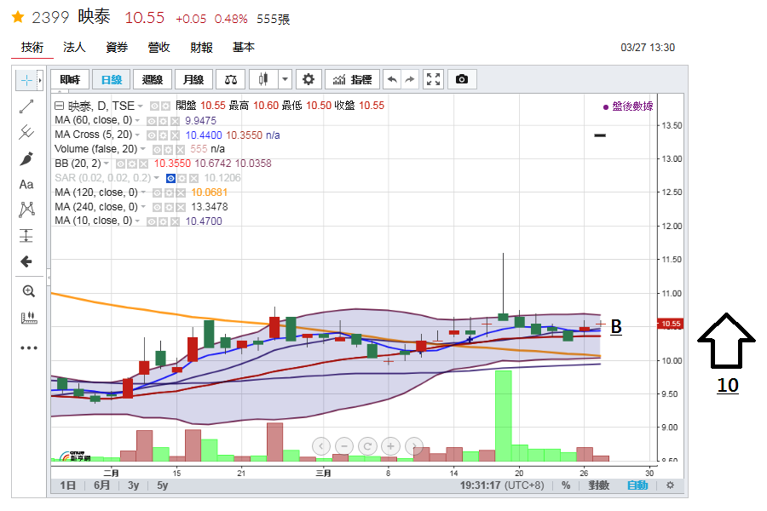
Task: Switch to the 技術 tab
Action: [32, 48]
